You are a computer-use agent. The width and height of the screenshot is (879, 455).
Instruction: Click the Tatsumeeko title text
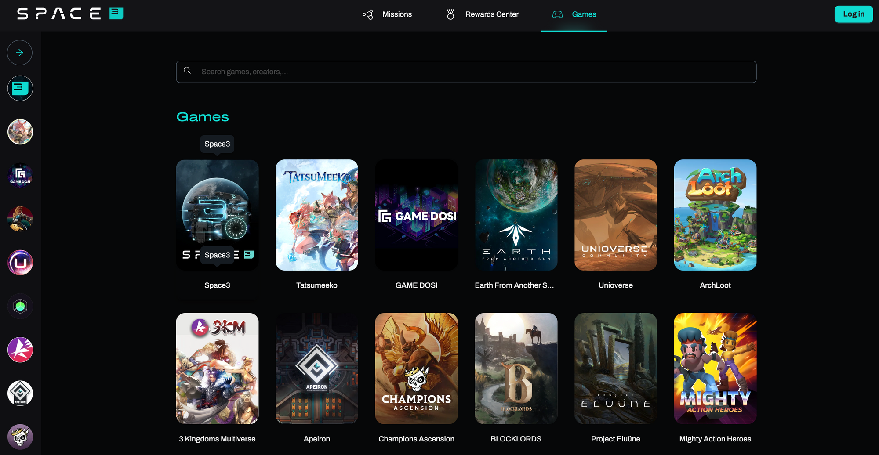point(317,285)
